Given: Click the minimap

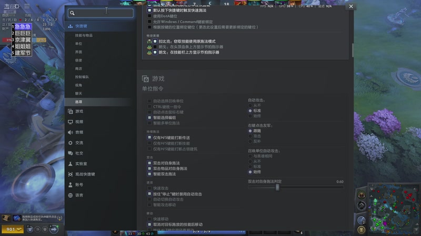Looking at the screenshot, I should point(394,208).
